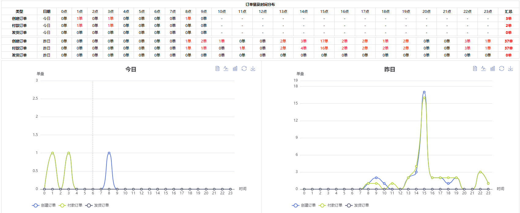Hide 付款订单 series in 今日 chart legend
Image resolution: width=520 pixels, height=213 pixels.
point(71,205)
